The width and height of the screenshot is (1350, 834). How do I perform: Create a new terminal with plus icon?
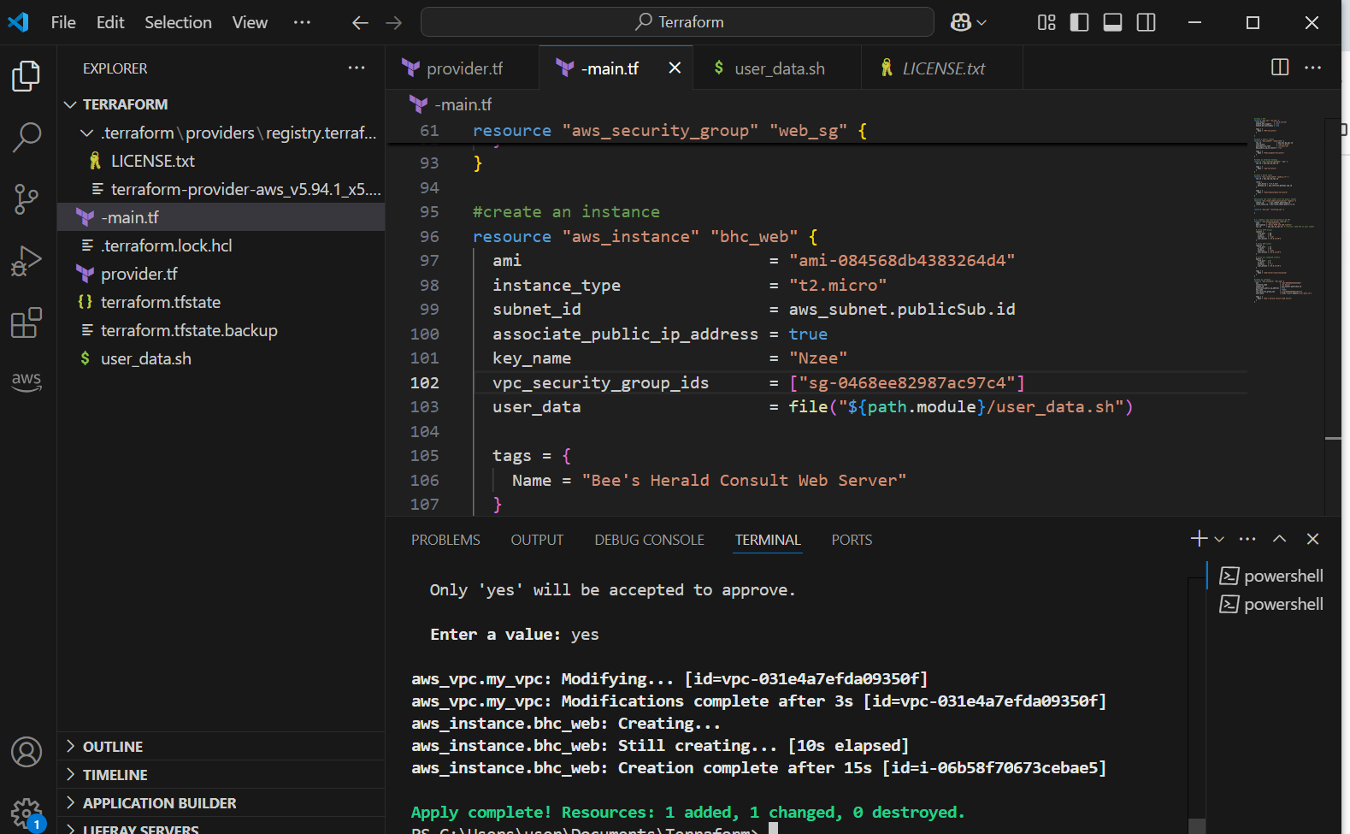click(x=1199, y=538)
